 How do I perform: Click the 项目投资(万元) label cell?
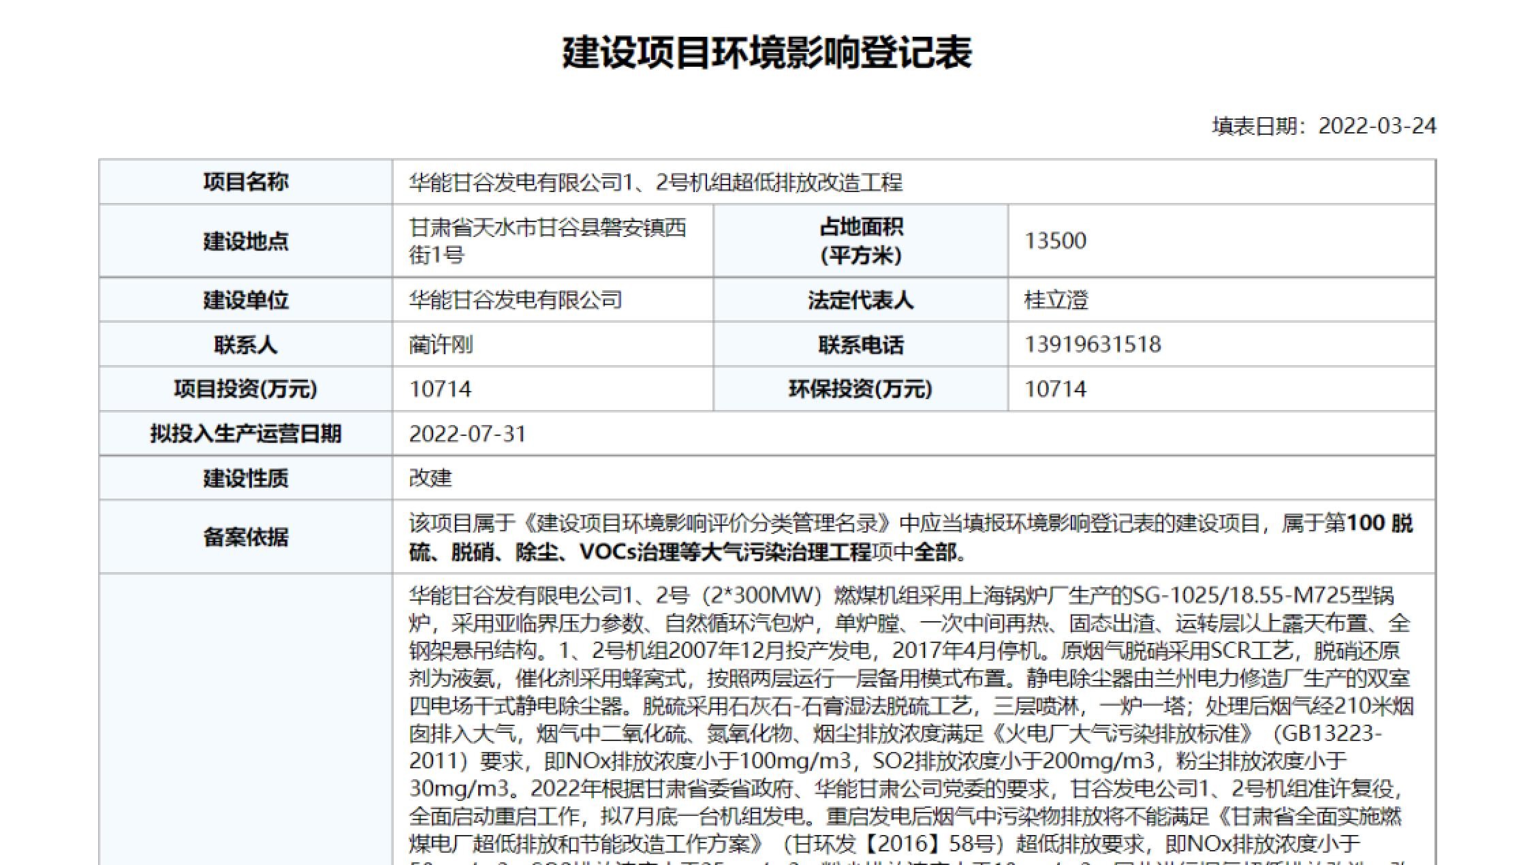[247, 388]
